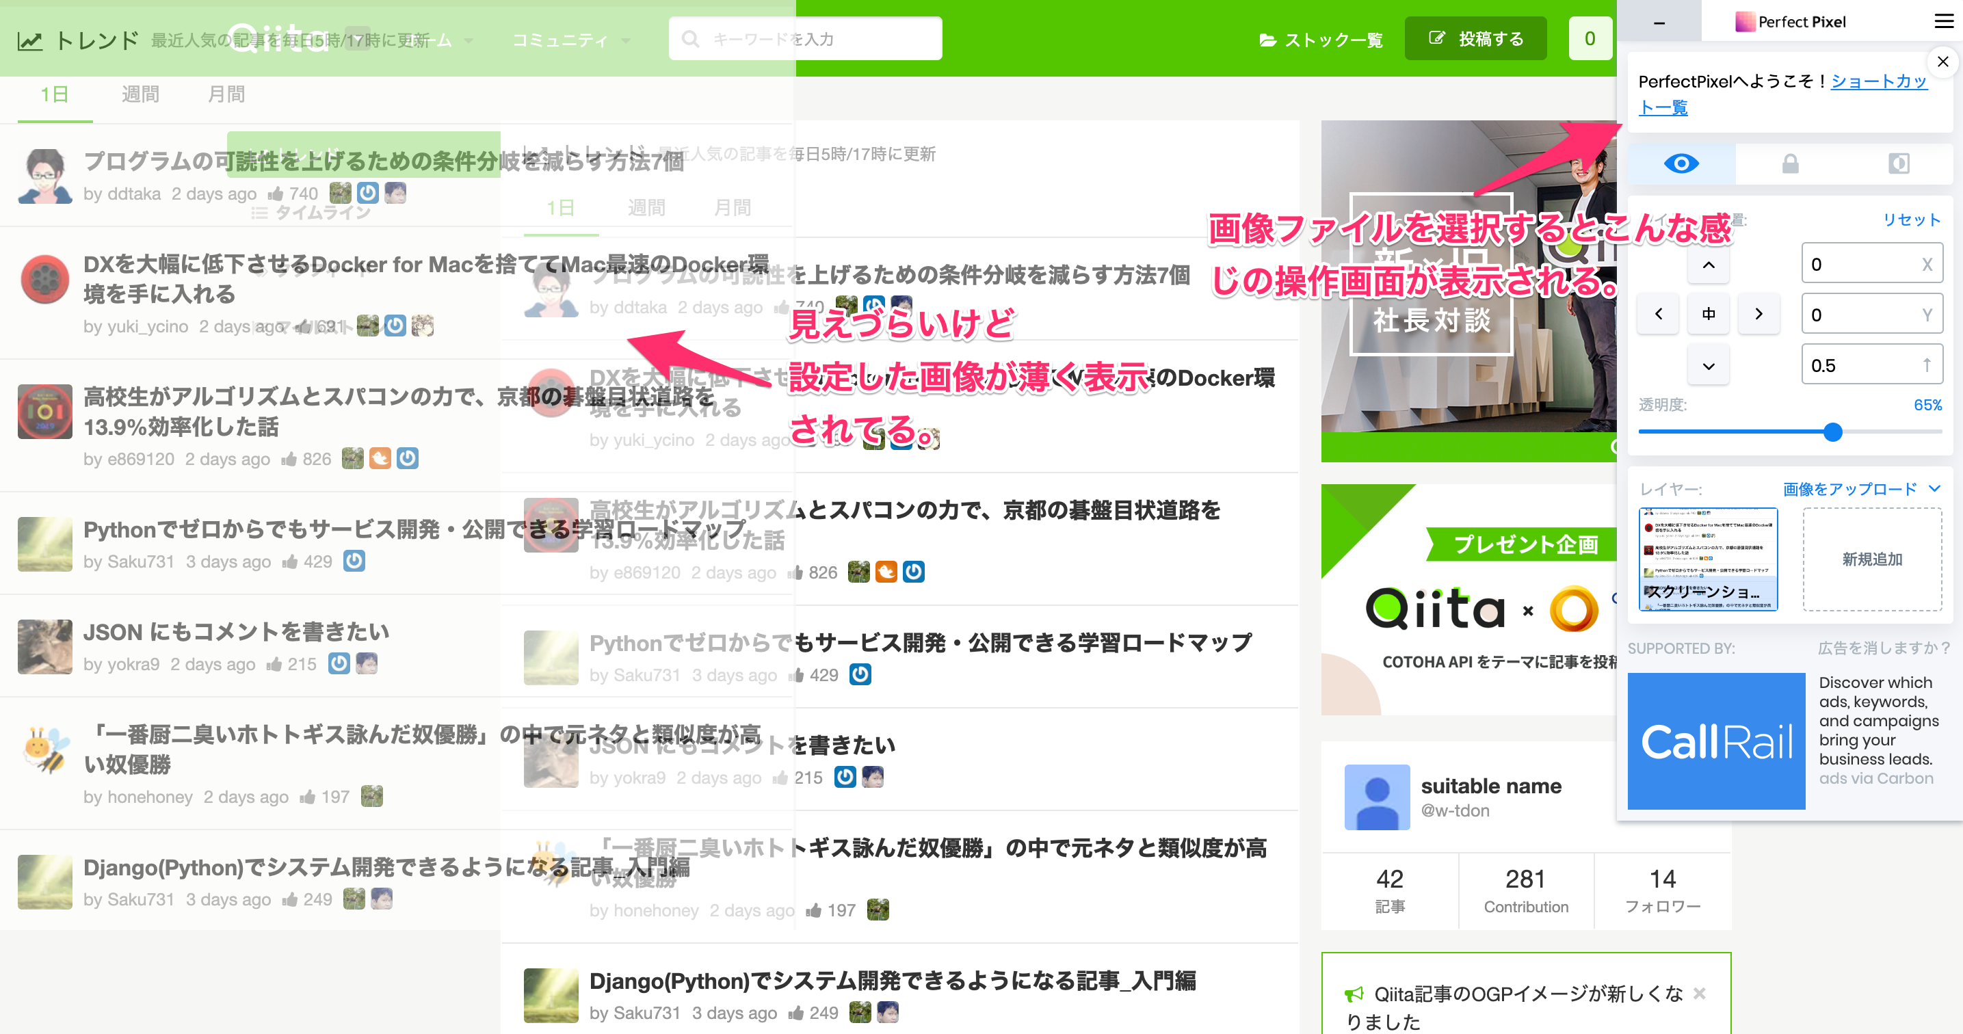The width and height of the screenshot is (1963, 1034).
Task: Select the uploaded screenshot layer thumbnail
Action: point(1708,559)
